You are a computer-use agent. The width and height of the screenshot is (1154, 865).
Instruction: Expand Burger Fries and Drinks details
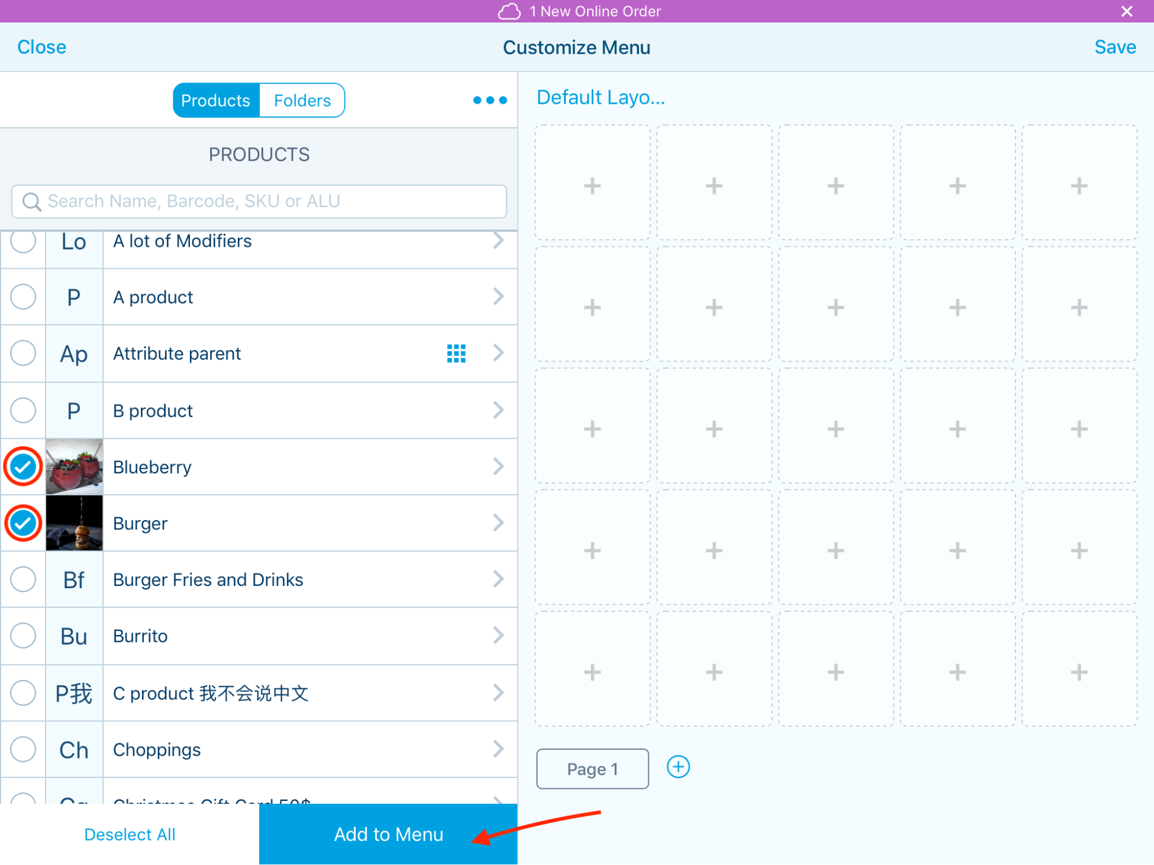pyautogui.click(x=498, y=579)
